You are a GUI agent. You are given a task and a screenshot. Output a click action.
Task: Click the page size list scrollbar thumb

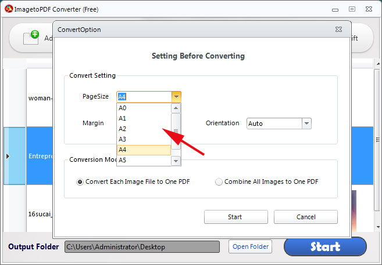click(176, 131)
